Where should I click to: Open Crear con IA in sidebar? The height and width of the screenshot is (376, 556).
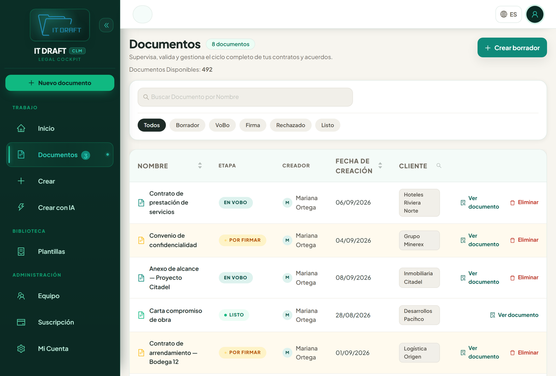[x=60, y=208]
